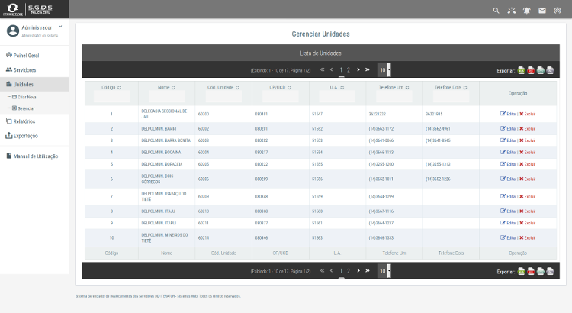572x313 pixels.
Task: Export list as XLS from top toolbar
Action: [522, 70]
